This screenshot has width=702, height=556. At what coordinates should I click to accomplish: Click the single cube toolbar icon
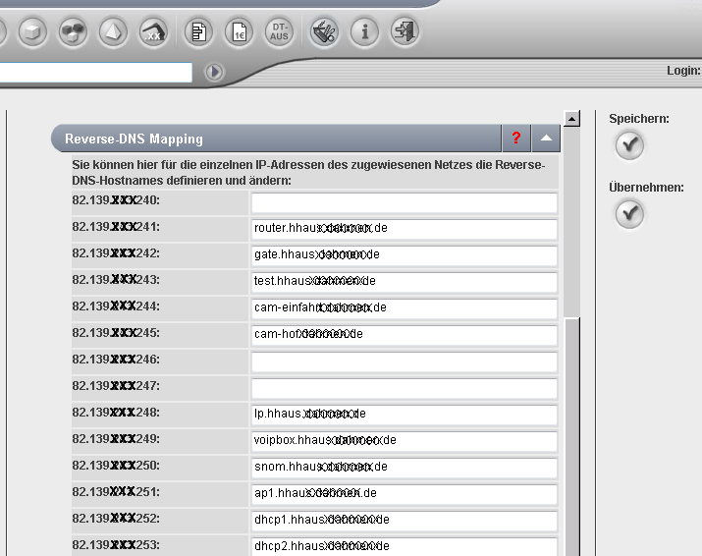tap(32, 32)
